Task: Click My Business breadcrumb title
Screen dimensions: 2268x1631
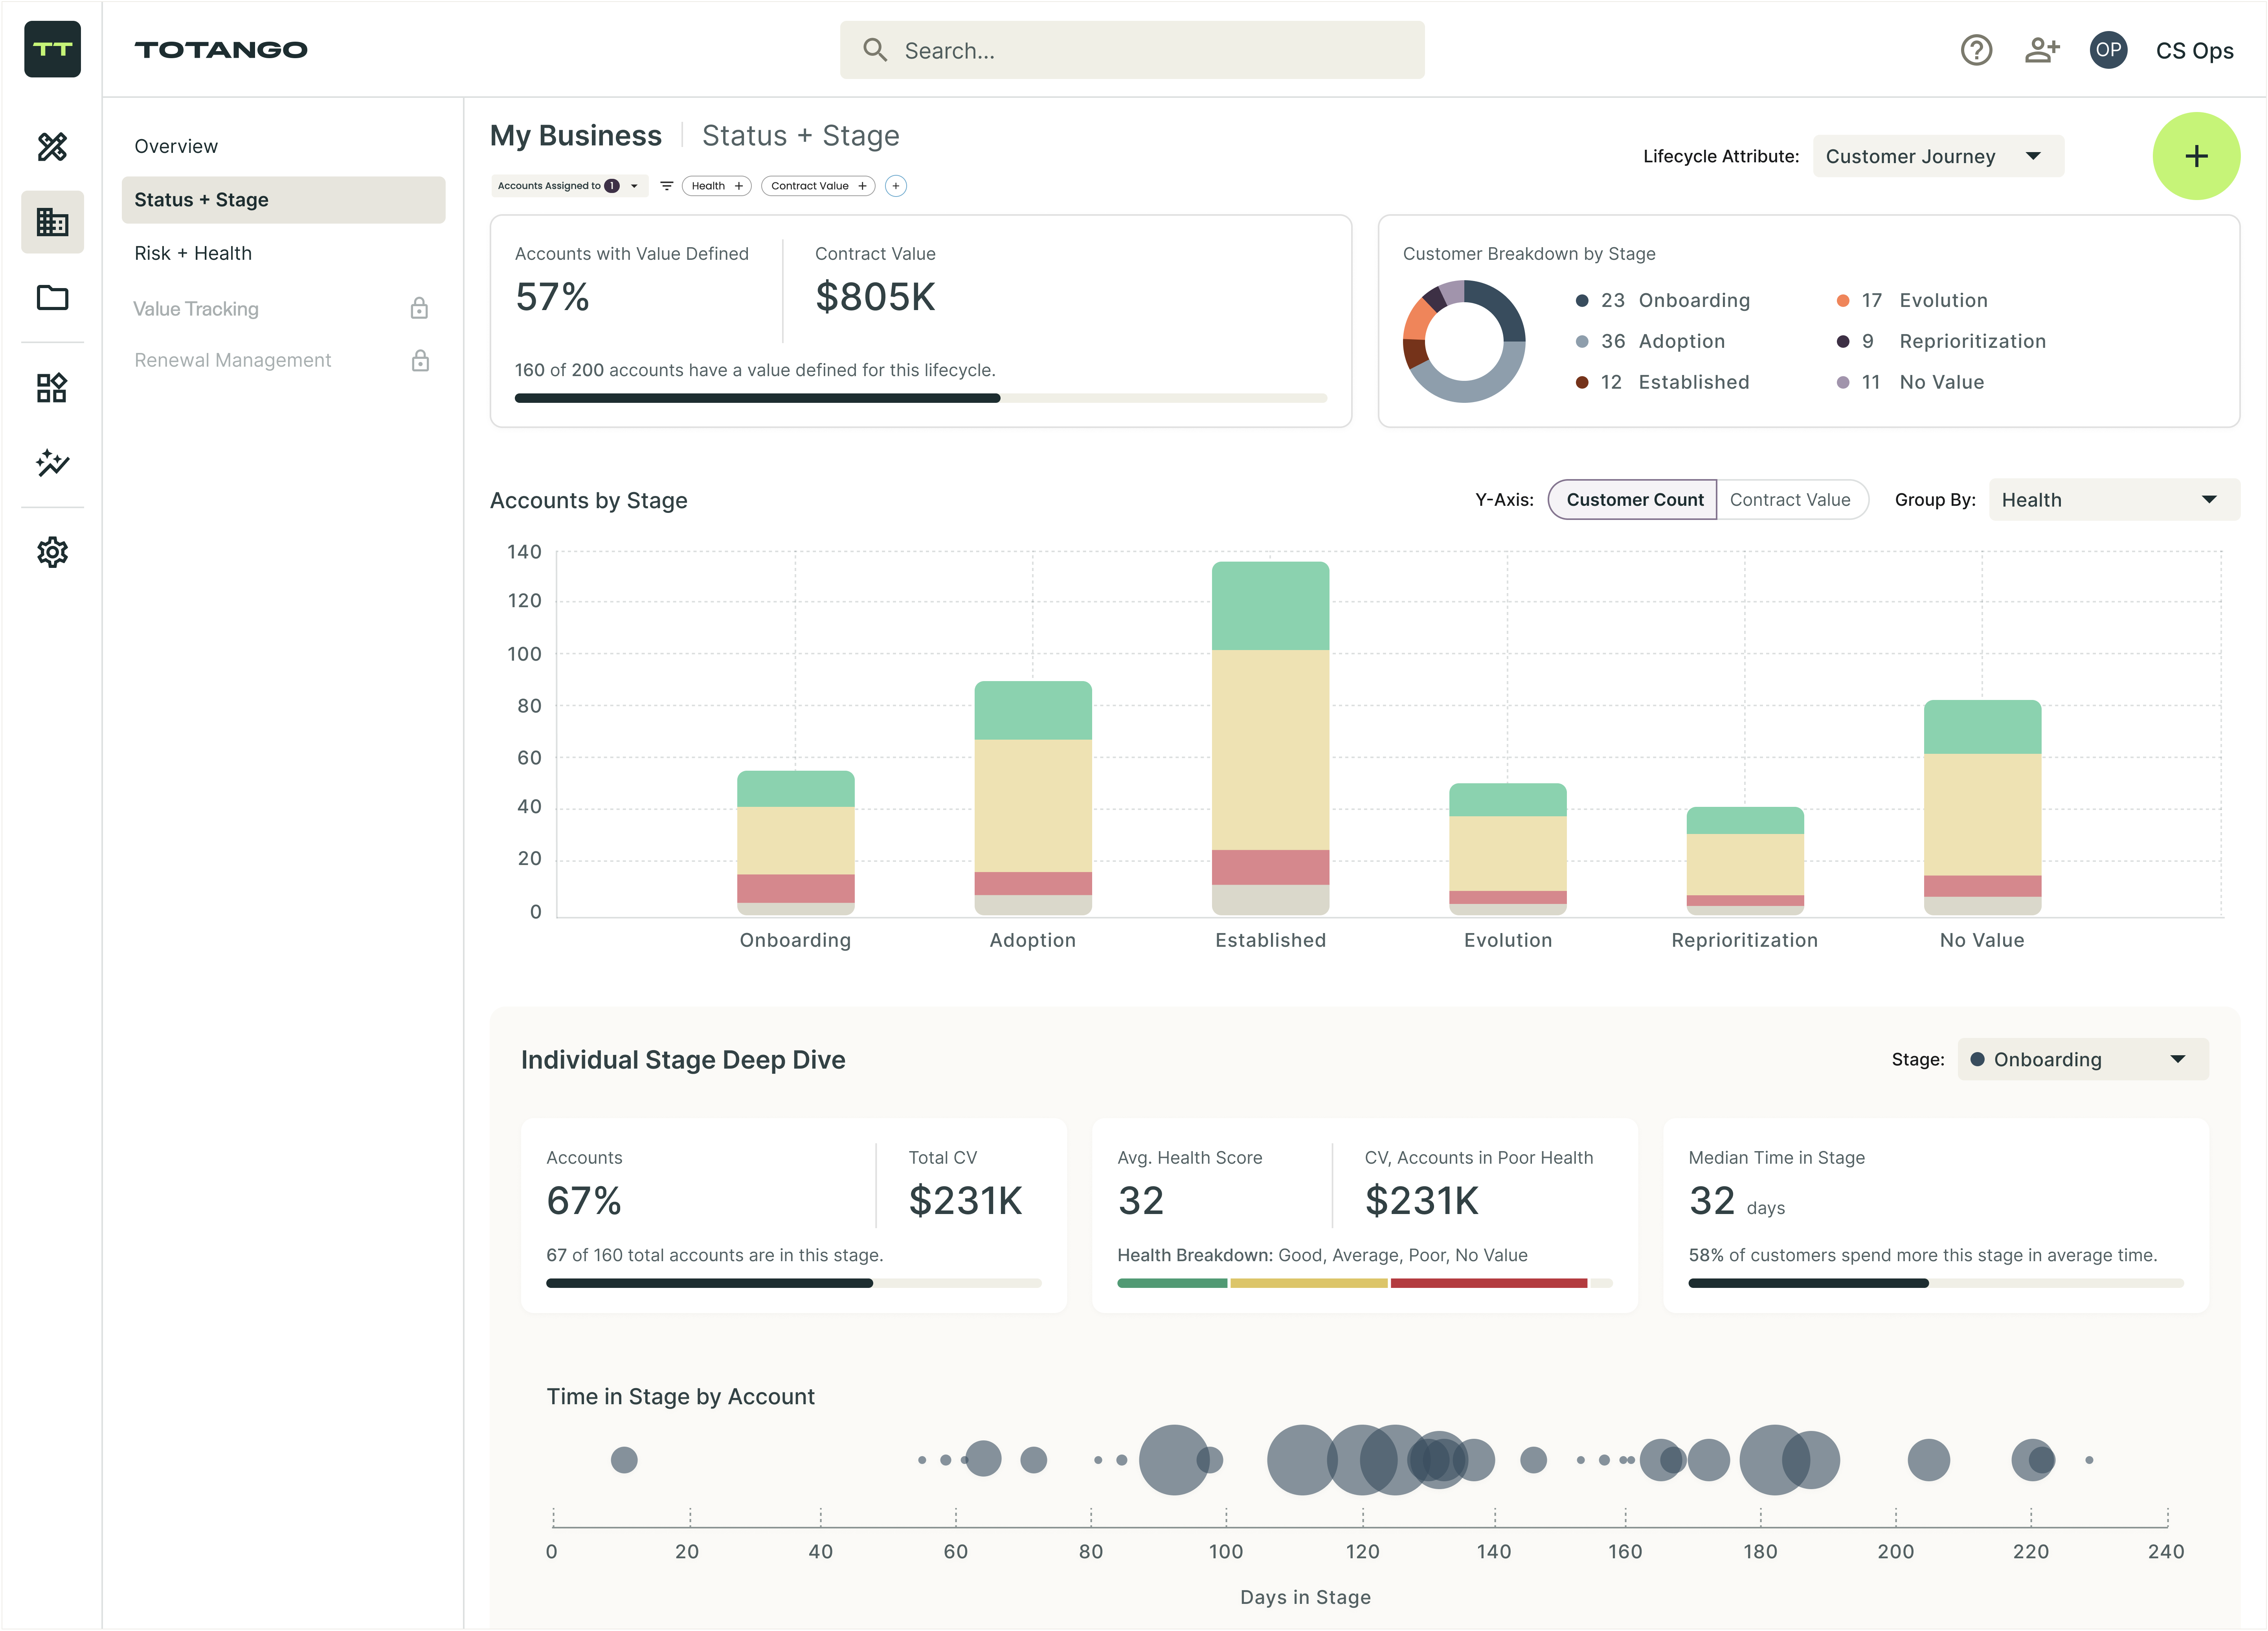Action: (x=576, y=135)
